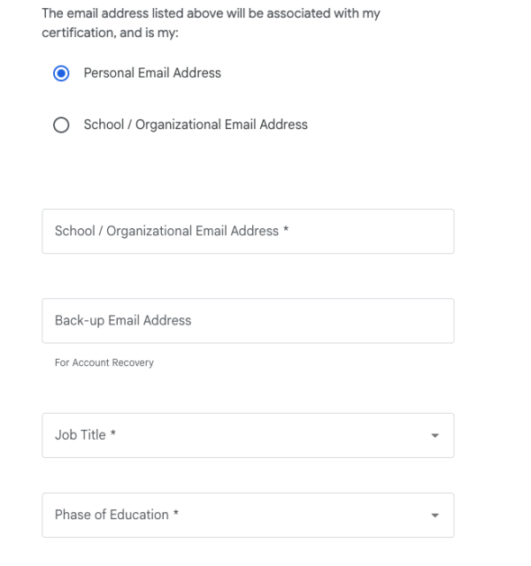Click the Phase of Education arrow icon
Screen dimensions: 531x566
tap(435, 516)
